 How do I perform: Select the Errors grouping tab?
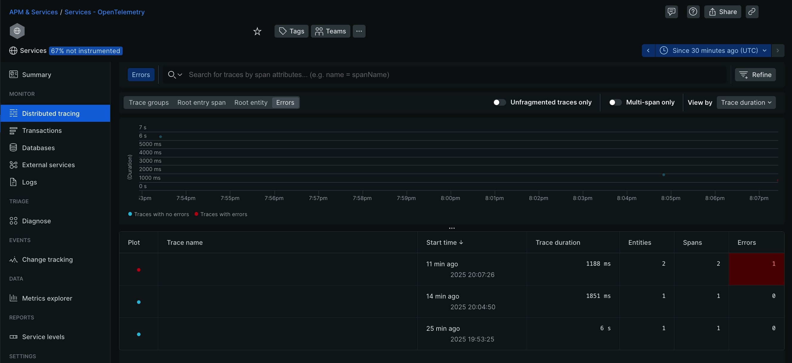(x=285, y=102)
